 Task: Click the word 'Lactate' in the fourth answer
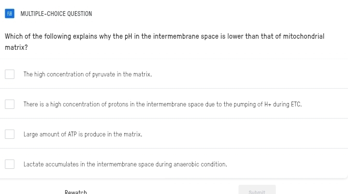click(34, 164)
